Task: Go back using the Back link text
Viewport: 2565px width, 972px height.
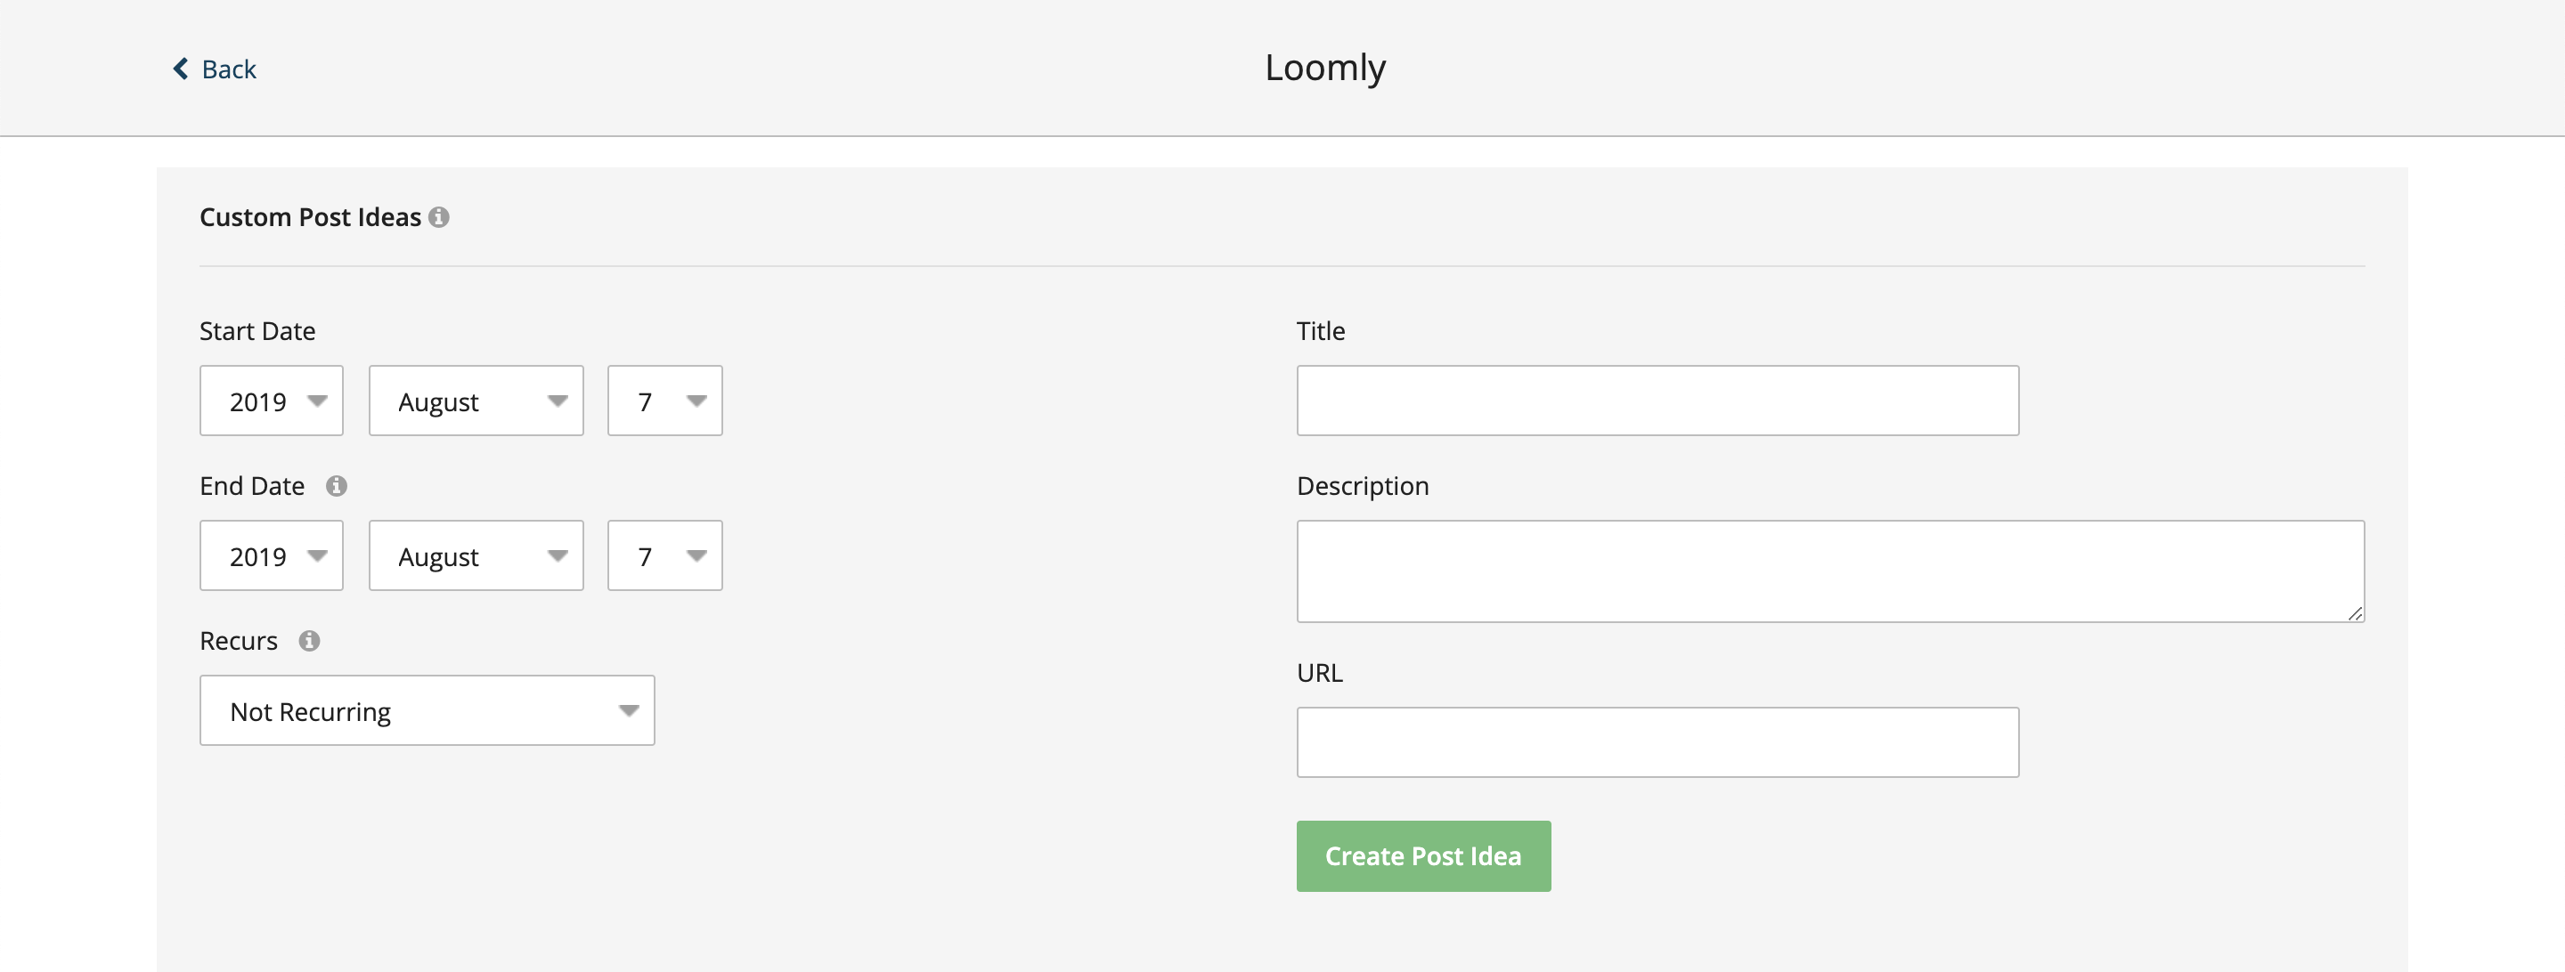Action: [229, 69]
